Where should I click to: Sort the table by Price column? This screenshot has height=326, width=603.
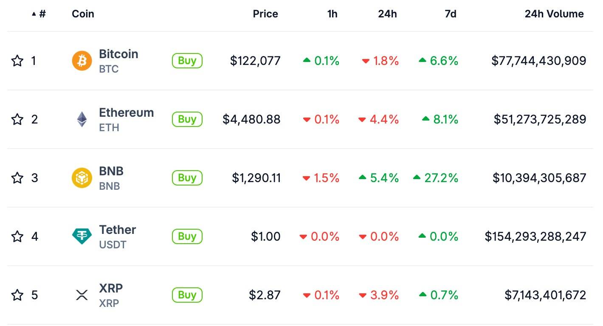pyautogui.click(x=265, y=14)
